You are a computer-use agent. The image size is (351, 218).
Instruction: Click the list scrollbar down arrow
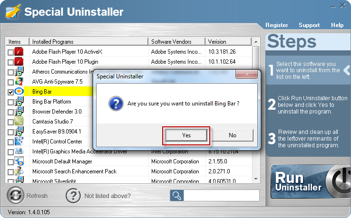[256, 179]
